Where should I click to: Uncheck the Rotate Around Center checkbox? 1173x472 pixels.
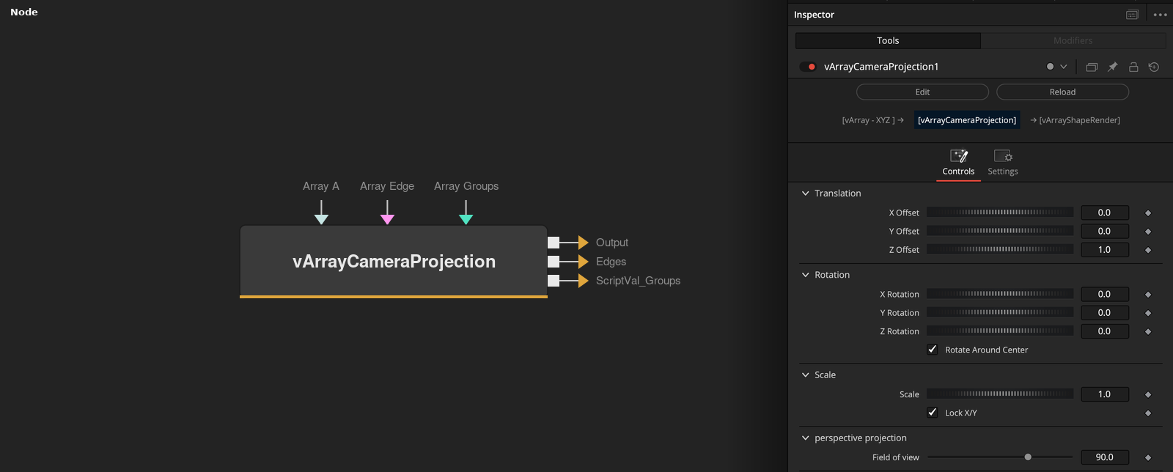[x=933, y=350]
